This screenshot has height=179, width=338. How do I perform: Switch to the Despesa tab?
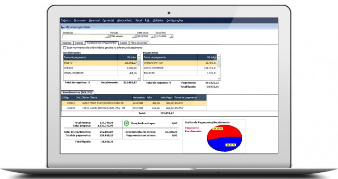[67, 43]
